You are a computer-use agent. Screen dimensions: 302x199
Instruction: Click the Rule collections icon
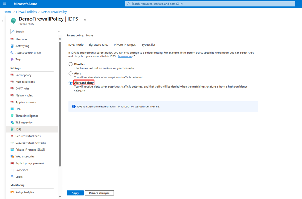[12, 82]
